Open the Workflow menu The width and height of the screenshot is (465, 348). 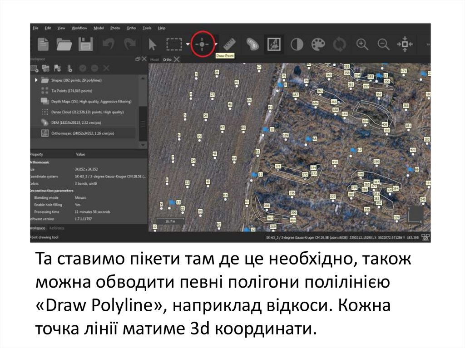(79, 28)
